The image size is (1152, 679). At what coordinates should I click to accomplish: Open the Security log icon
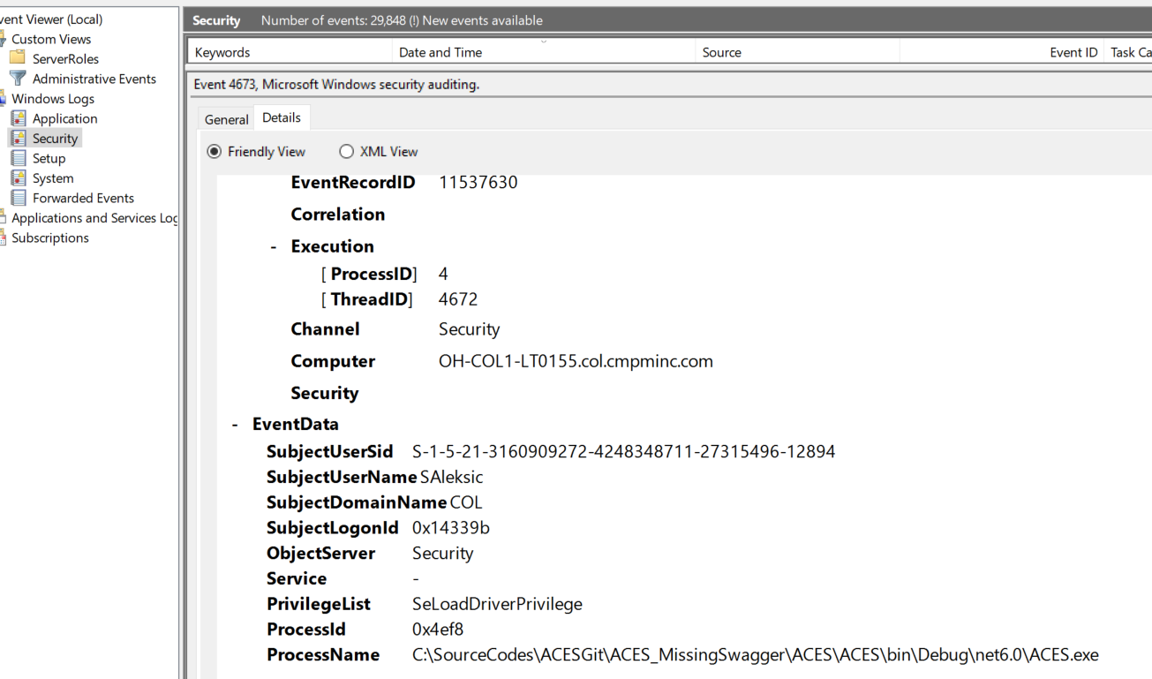[x=19, y=138]
